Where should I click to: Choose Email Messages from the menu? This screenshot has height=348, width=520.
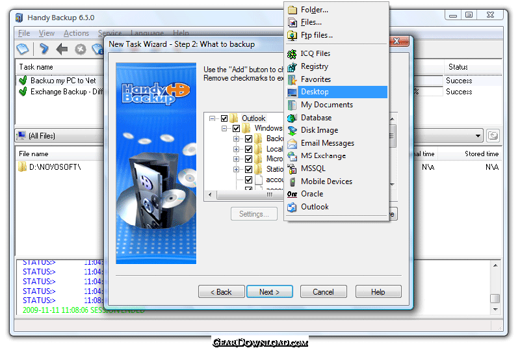337,143
